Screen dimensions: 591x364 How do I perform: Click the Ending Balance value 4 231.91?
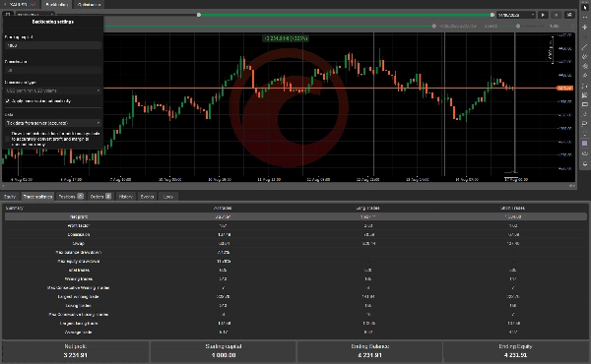pos(369,355)
